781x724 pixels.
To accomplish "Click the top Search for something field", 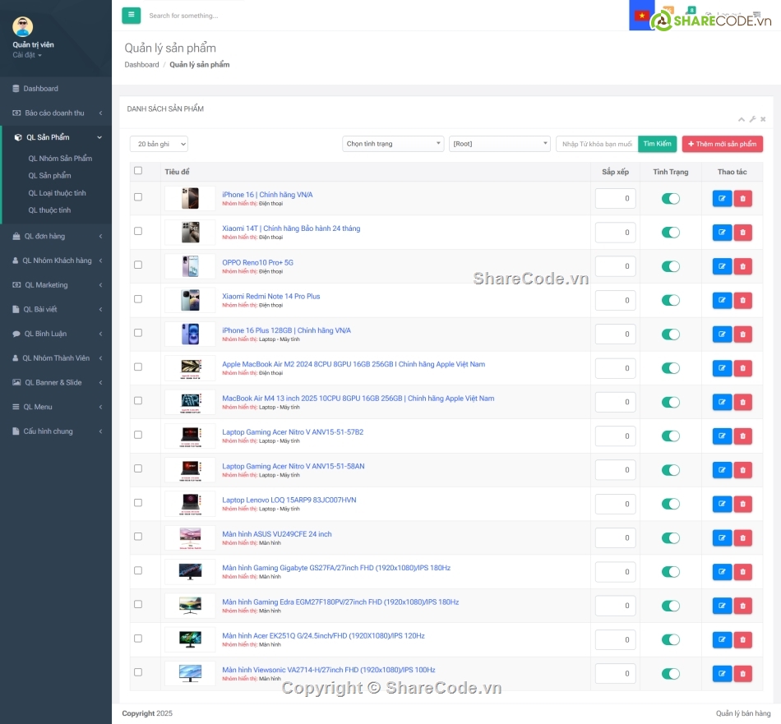I will (183, 16).
